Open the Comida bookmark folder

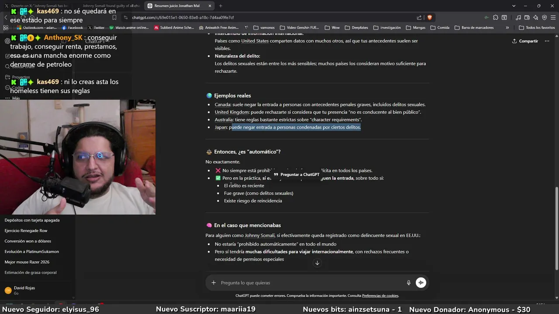click(440, 27)
